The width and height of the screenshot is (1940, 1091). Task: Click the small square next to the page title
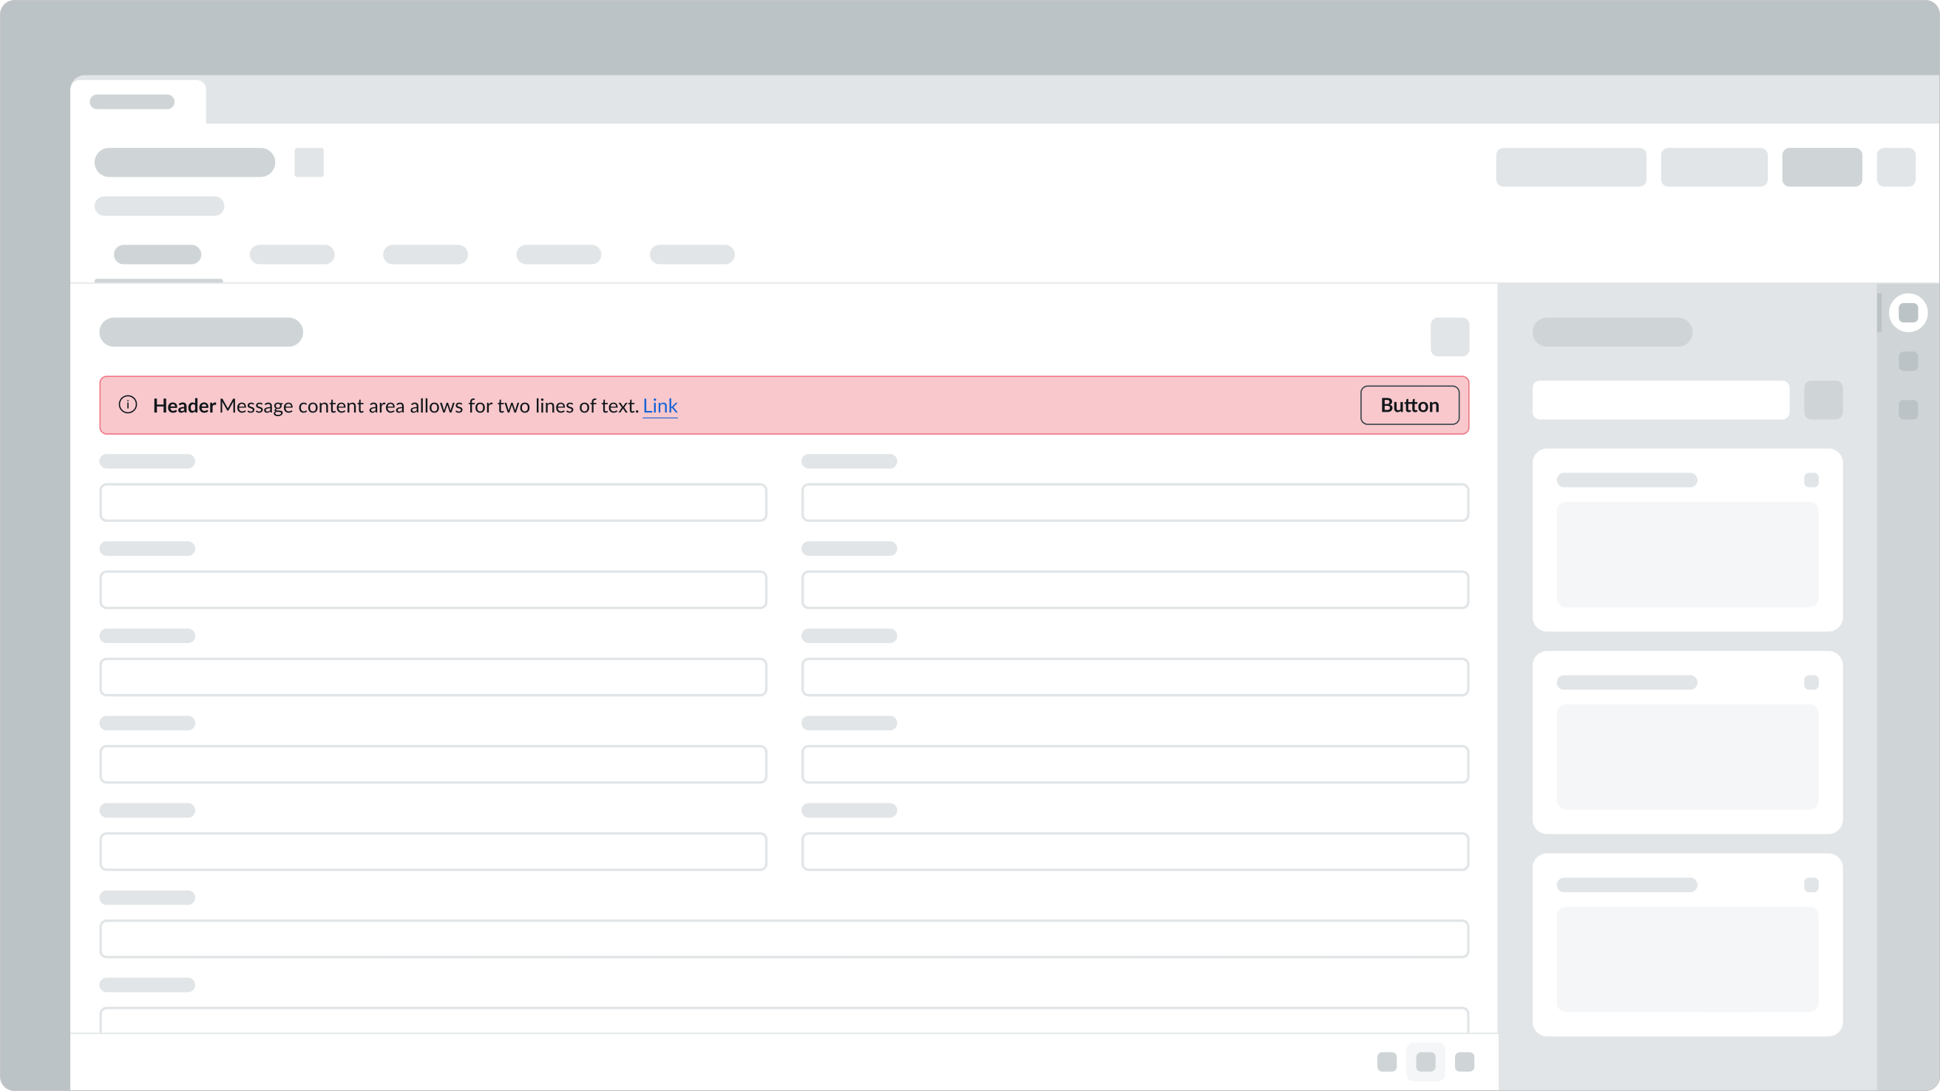coord(309,162)
